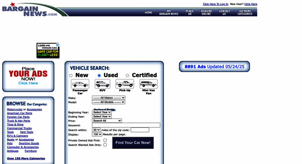The image size is (302, 164).
Task: Open the Tools category link
Action: (10, 132)
